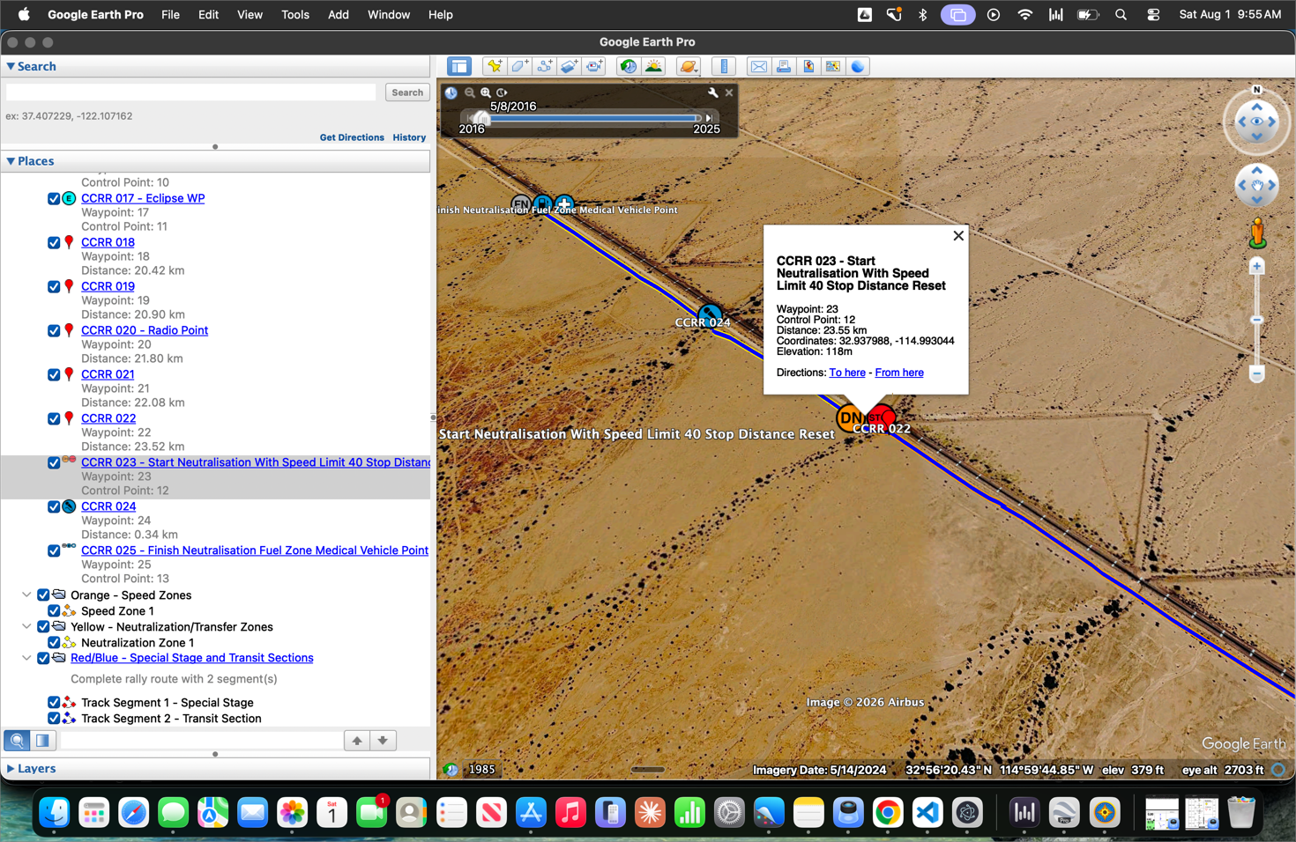Click the record a tour icon
The height and width of the screenshot is (842, 1296).
click(593, 66)
